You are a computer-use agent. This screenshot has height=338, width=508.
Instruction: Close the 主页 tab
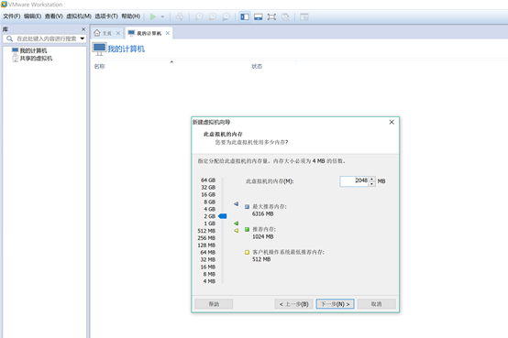pos(118,33)
